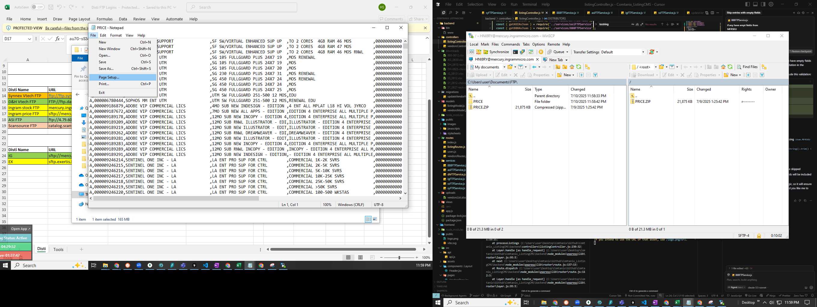Switch to asiFTPService.js editor tab
The width and height of the screenshot is (817, 307).
click(x=600, y=13)
